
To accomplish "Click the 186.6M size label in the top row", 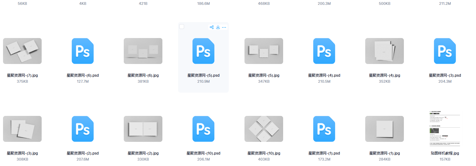I will click(203, 4).
